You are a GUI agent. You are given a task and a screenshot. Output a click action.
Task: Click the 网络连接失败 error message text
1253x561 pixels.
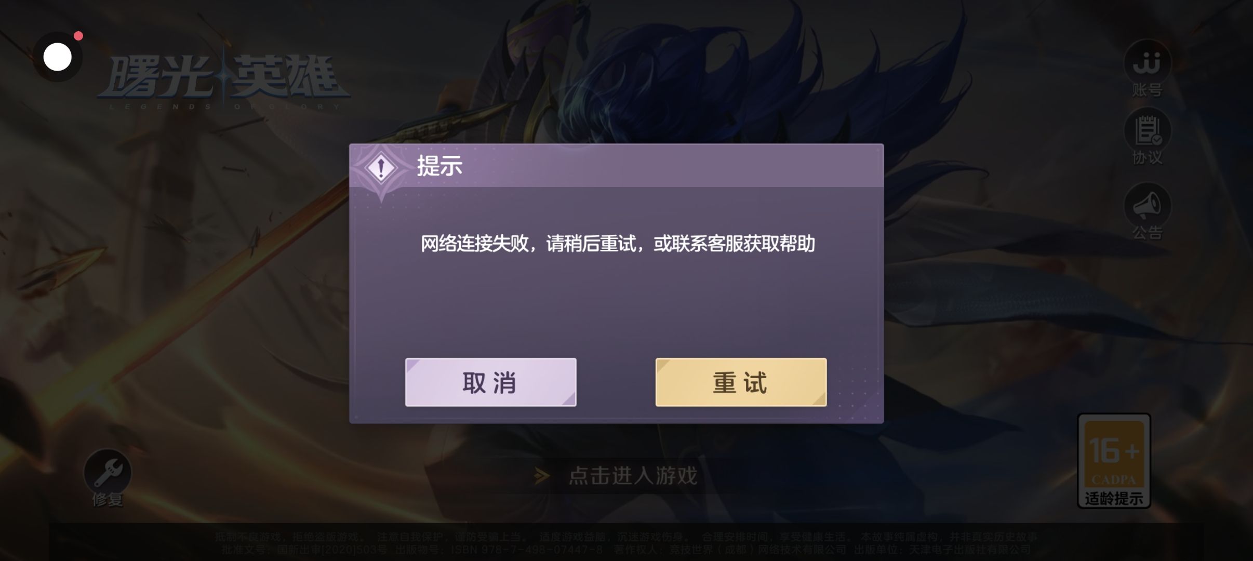(x=618, y=243)
